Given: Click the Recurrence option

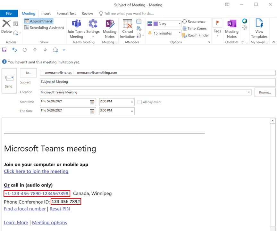Looking at the screenshot, I should pos(194,21).
